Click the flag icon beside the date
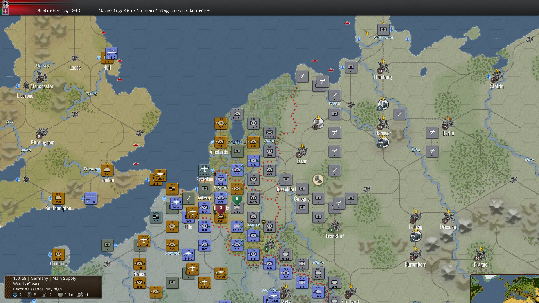Viewport: 539px width, 303px height. 5,11
